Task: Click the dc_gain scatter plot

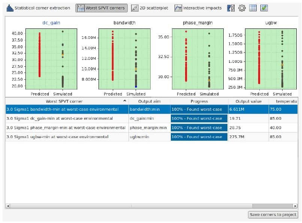Action: coord(51,59)
